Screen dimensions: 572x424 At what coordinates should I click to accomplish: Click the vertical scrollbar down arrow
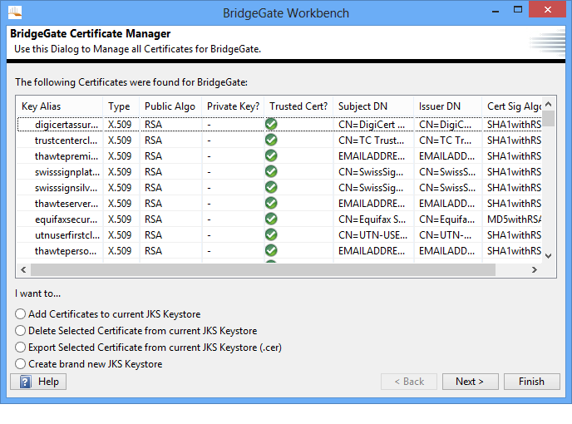pos(548,255)
